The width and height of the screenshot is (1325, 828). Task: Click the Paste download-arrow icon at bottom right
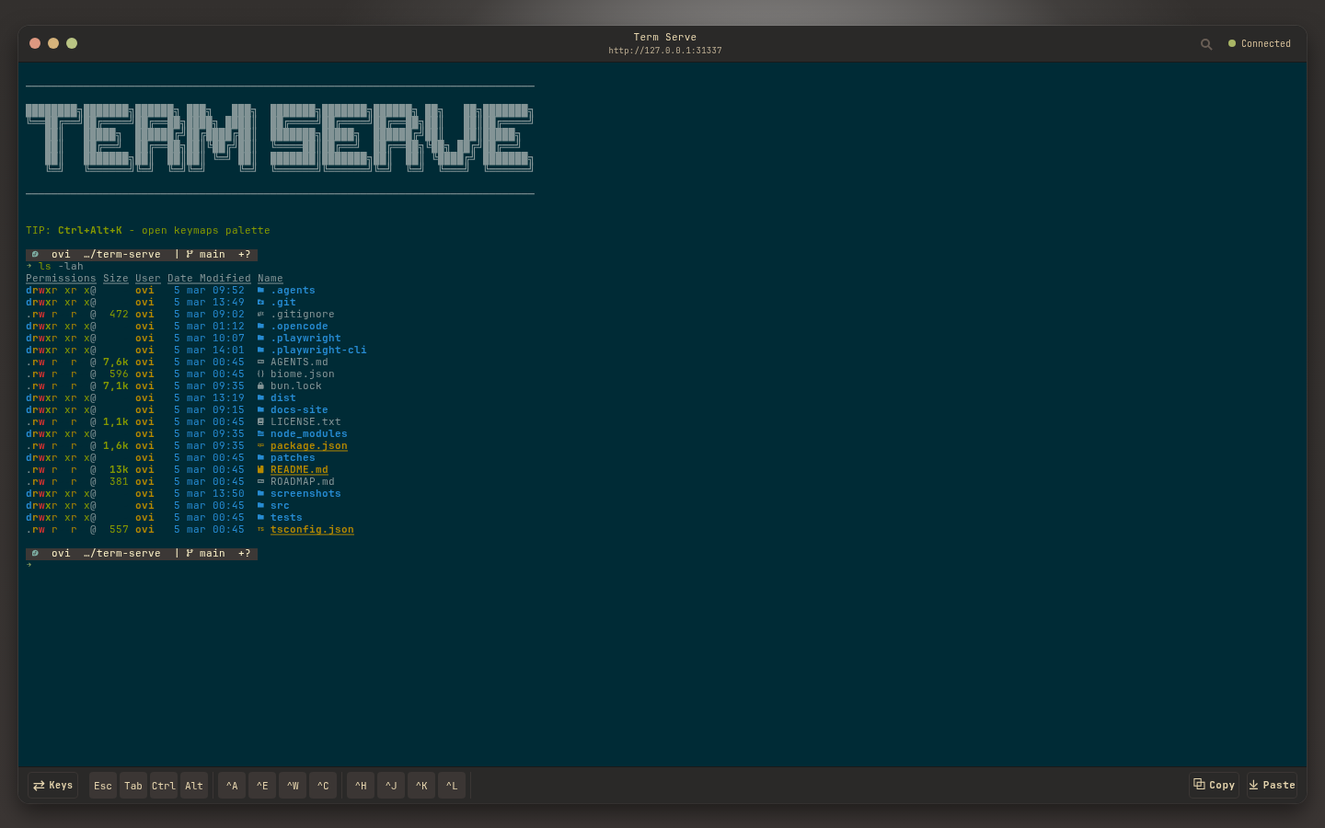[1252, 785]
